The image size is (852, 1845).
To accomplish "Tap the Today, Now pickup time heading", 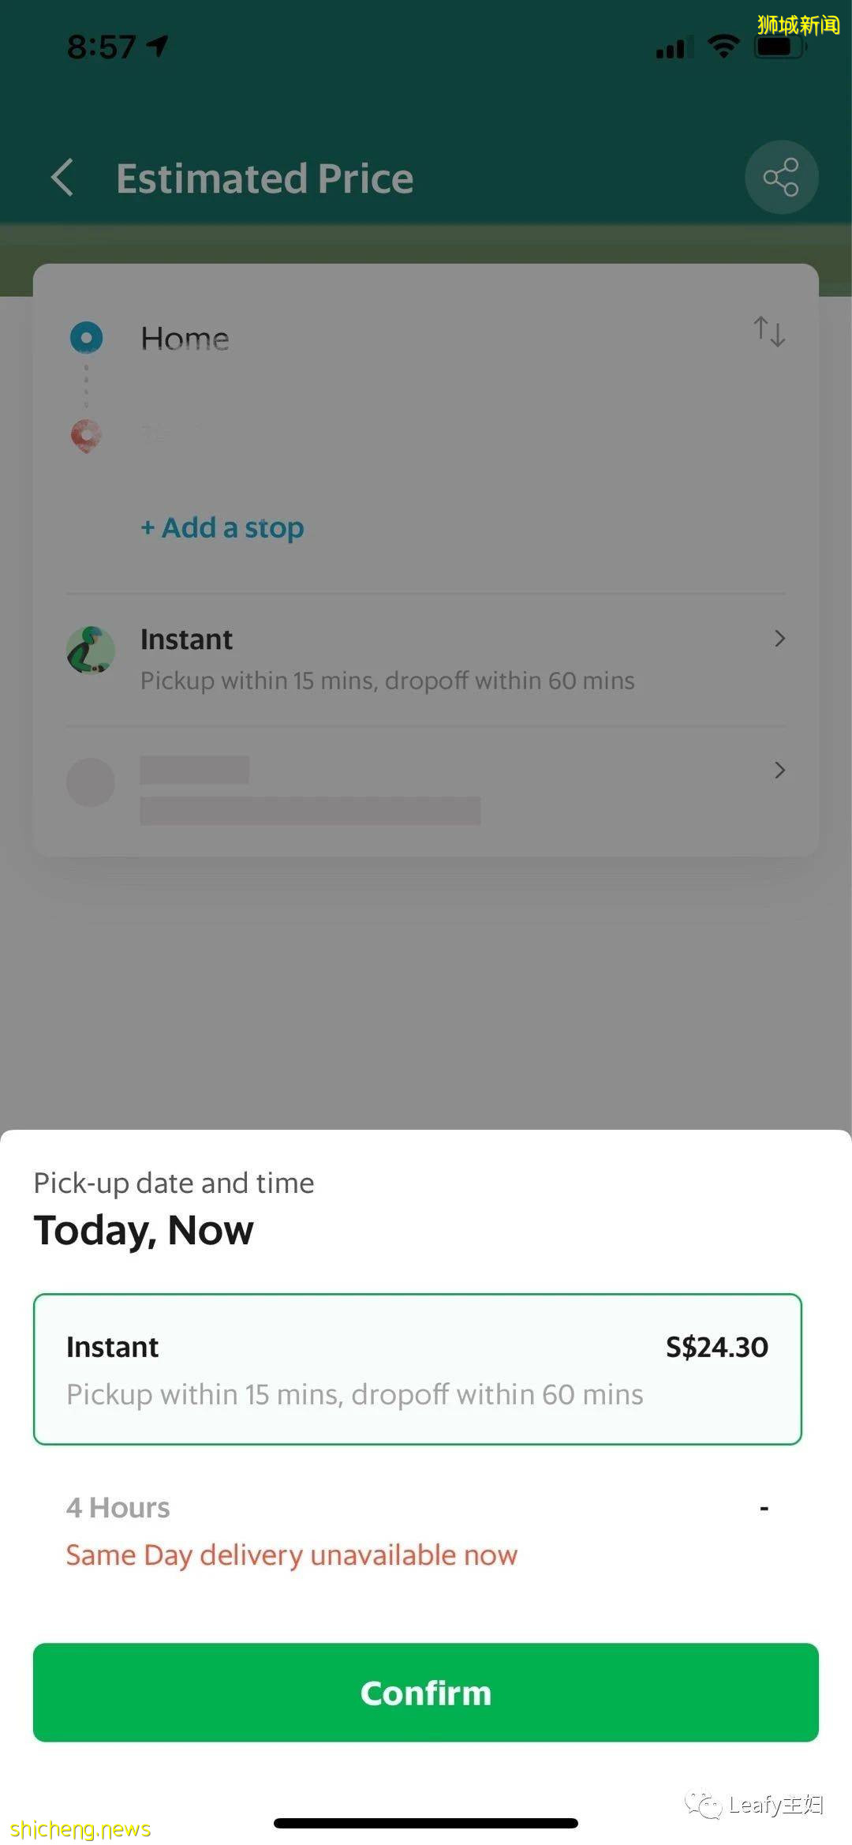I will pos(144,1230).
